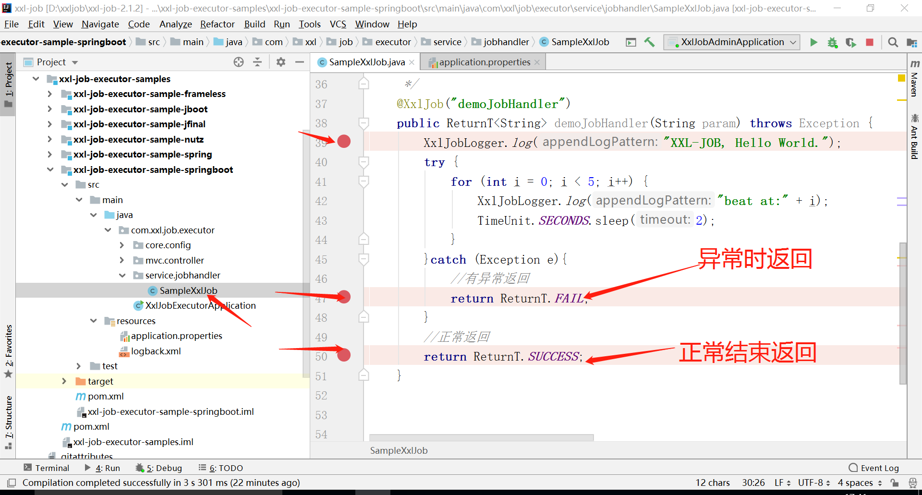The width and height of the screenshot is (922, 495).
Task: Open Project Structure icon at toolbar end
Action: coord(911,42)
